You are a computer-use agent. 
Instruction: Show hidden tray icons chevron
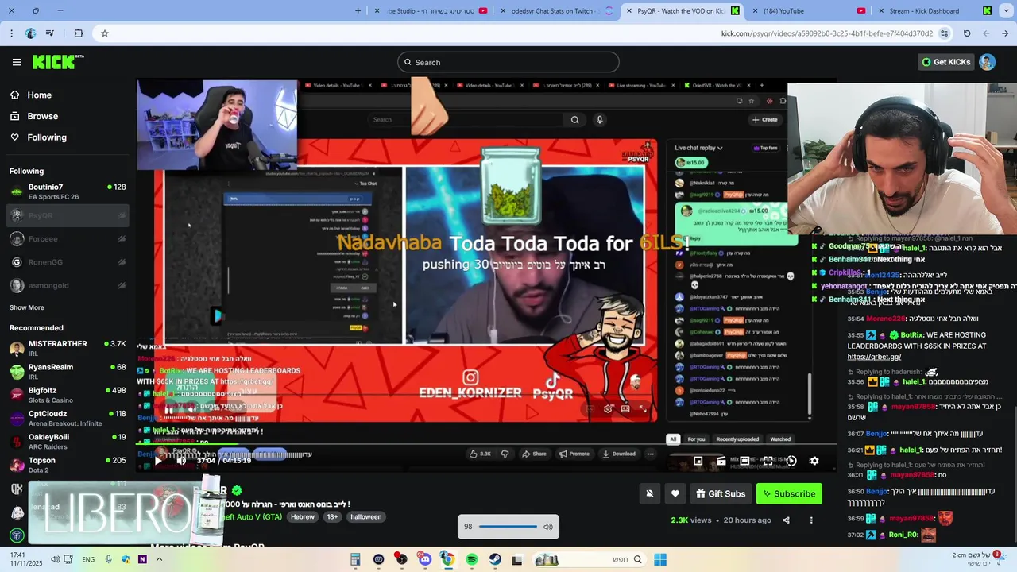(159, 559)
